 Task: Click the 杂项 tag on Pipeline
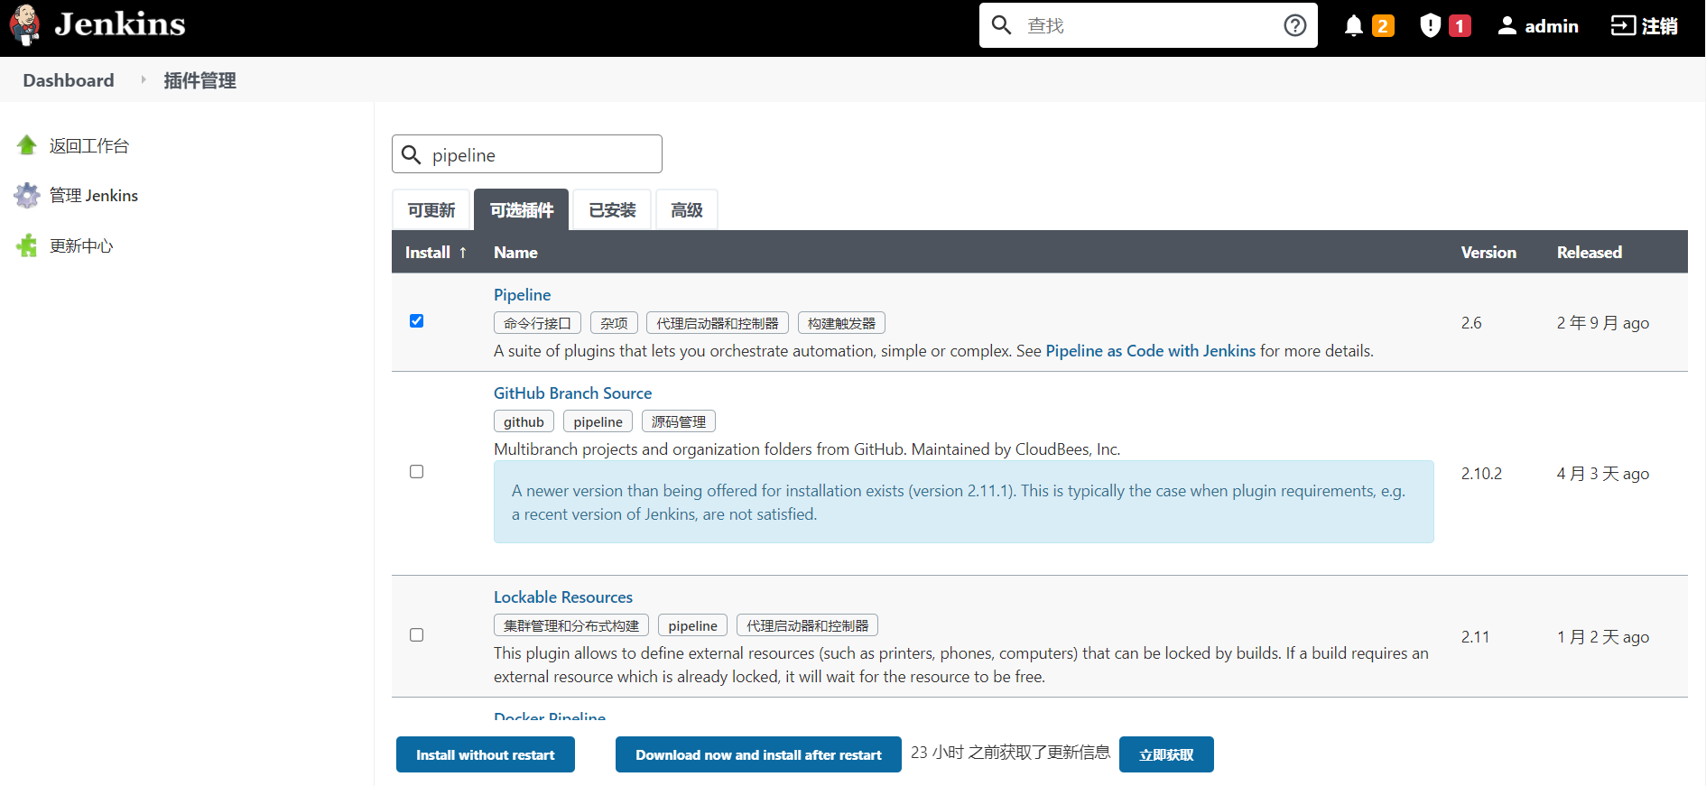[x=614, y=323]
